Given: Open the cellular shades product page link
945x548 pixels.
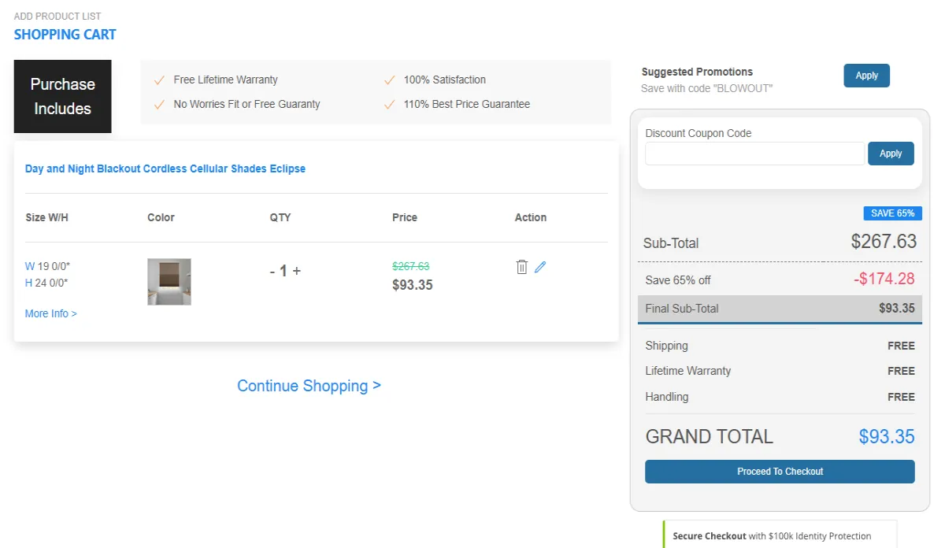Looking at the screenshot, I should pyautogui.click(x=165, y=168).
